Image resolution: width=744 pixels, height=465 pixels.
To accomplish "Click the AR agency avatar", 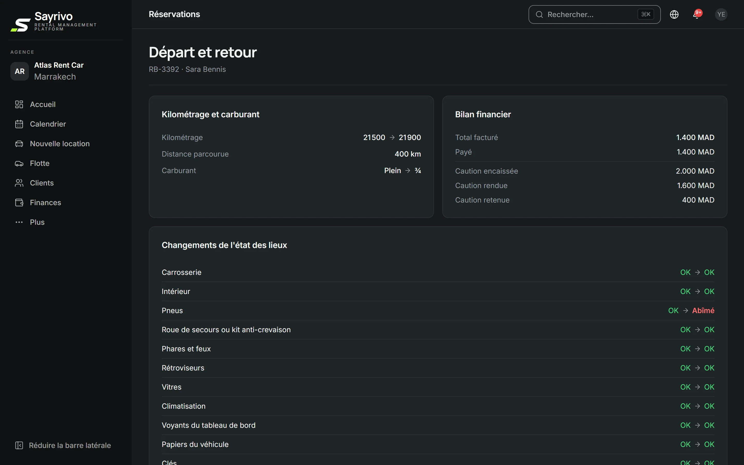I will (x=20, y=71).
